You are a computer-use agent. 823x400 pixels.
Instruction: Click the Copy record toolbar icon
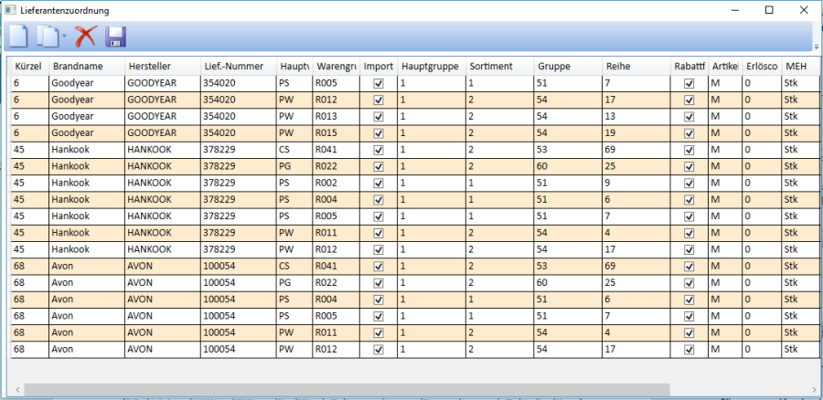tap(48, 37)
